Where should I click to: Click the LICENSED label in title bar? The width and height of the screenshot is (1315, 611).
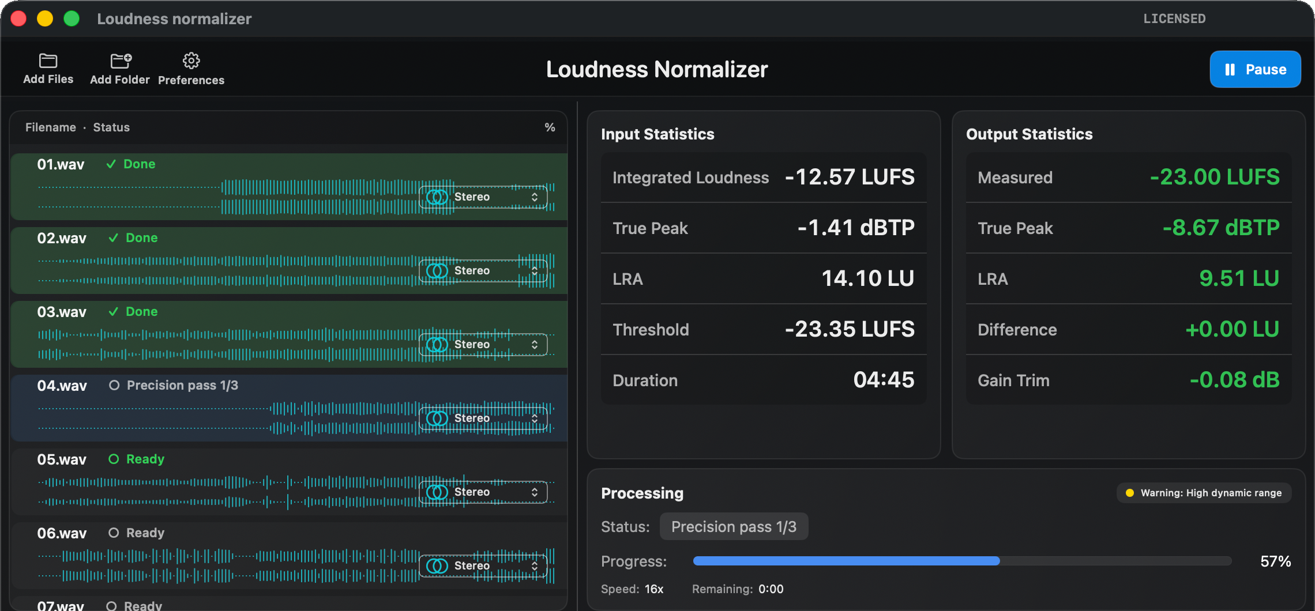click(1174, 18)
